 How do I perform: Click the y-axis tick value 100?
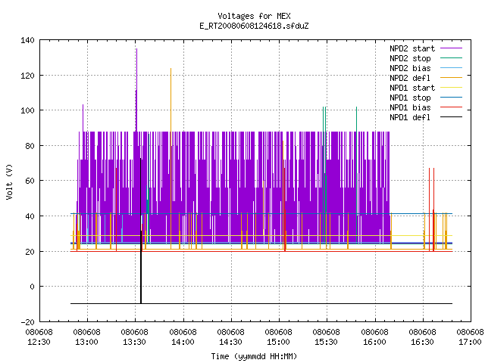point(27,110)
